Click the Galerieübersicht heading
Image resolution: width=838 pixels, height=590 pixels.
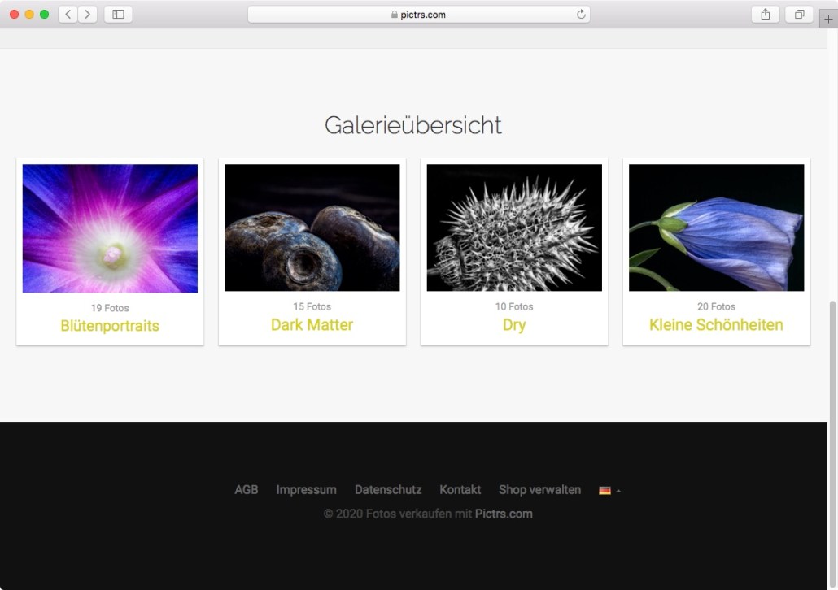pos(413,125)
